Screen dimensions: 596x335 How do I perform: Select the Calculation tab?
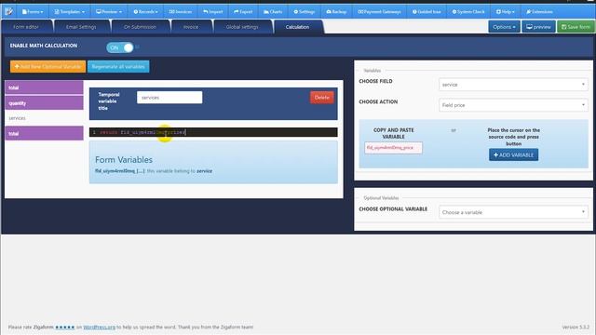[297, 27]
